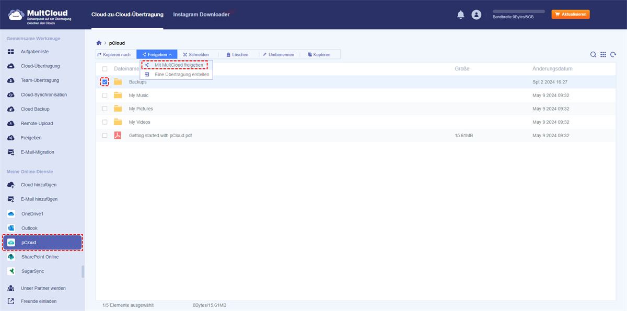Open the notifications bell icon
This screenshot has width=627, height=311.
tap(460, 15)
